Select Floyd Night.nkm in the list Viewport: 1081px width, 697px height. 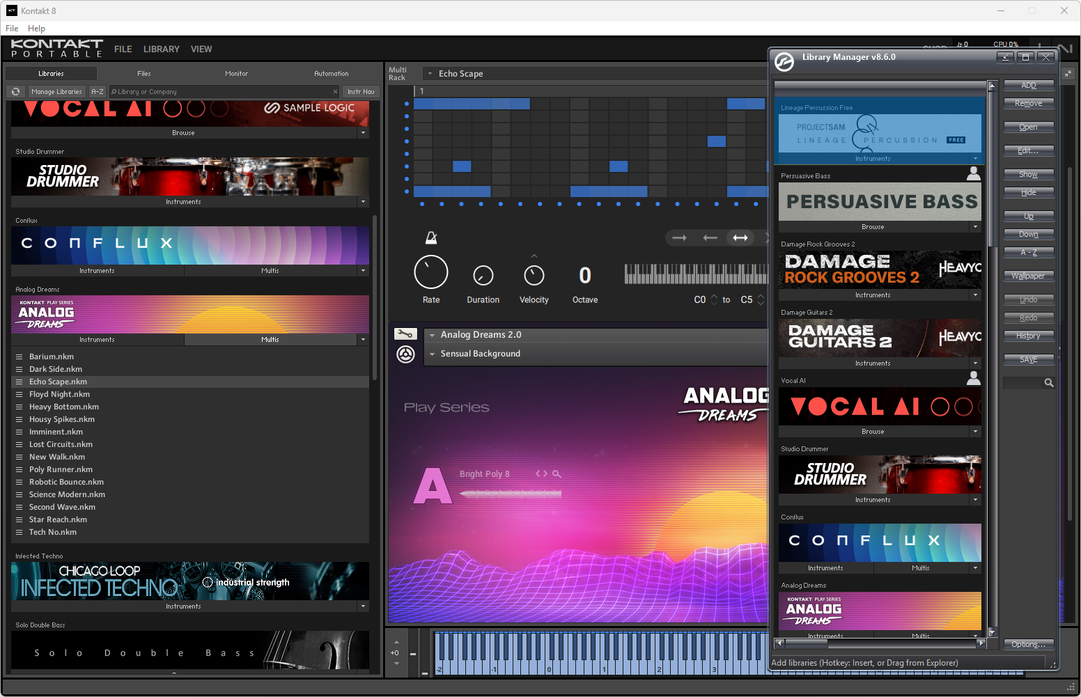(190, 394)
